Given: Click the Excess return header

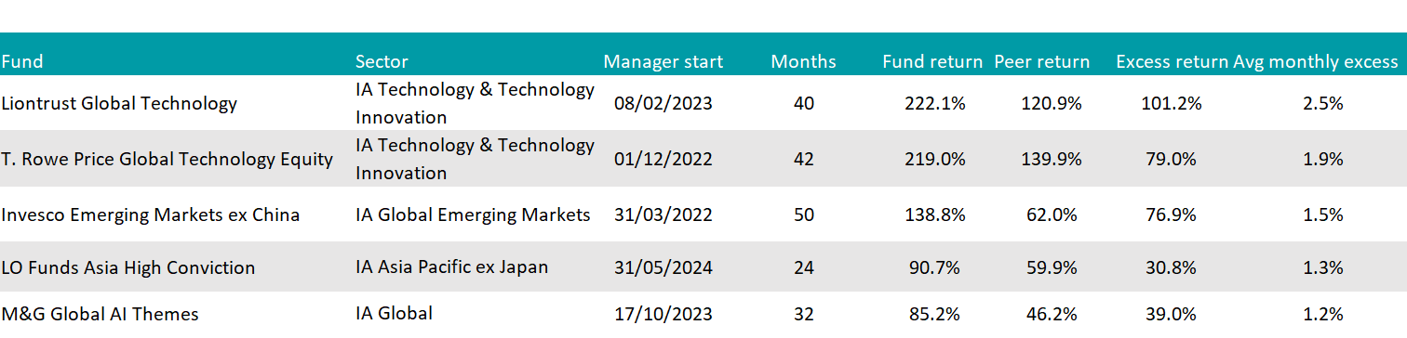Looking at the screenshot, I should [x=1172, y=62].
